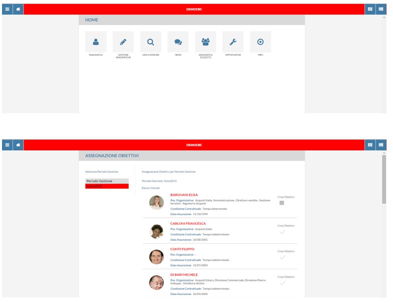The width and height of the screenshot is (393, 303).
Task: Switch to grid view in HOME window
Action: [370, 9]
